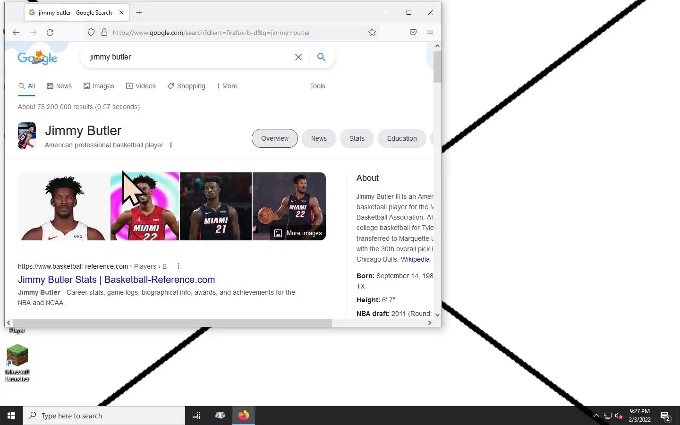Reload the Google search page
This screenshot has height=425, width=680.
(x=50, y=32)
